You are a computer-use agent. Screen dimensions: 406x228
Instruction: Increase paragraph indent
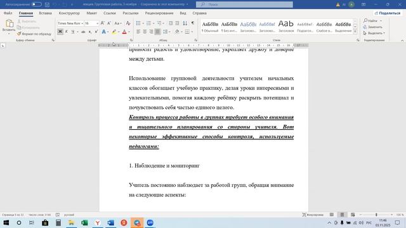tap(177, 23)
